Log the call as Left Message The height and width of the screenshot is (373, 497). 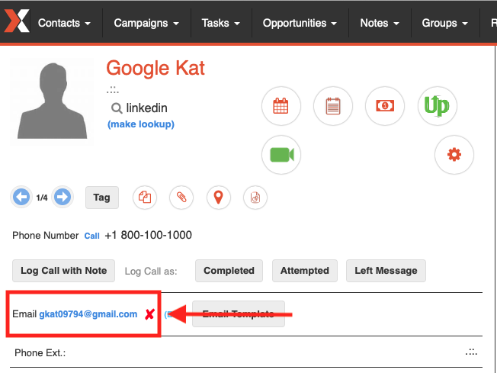[x=386, y=271]
